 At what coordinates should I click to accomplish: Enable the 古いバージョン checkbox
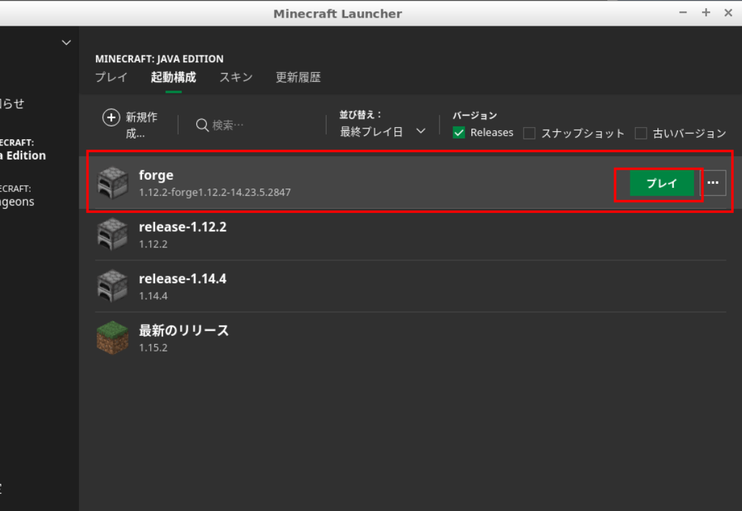pyautogui.click(x=641, y=133)
